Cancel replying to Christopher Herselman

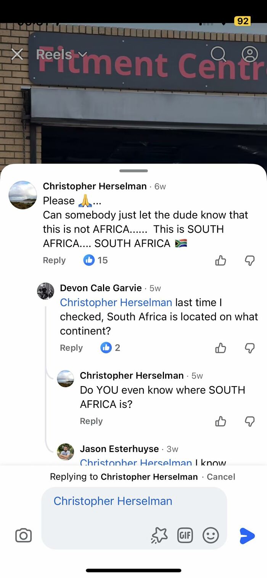point(221,477)
